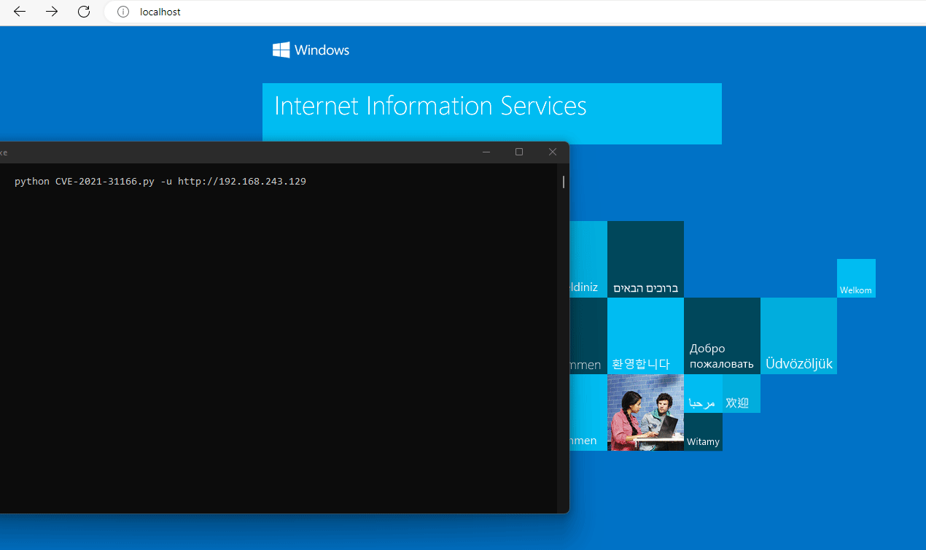Reload the localhost page
The width and height of the screenshot is (926, 550).
(84, 12)
